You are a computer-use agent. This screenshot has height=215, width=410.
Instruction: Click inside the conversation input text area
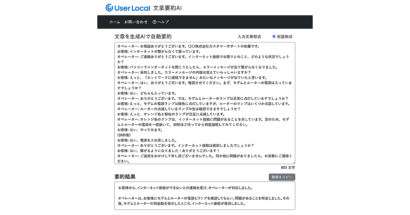tap(204, 102)
